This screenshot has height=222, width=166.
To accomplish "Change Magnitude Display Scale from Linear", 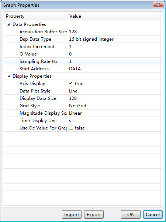I will pos(114,113).
